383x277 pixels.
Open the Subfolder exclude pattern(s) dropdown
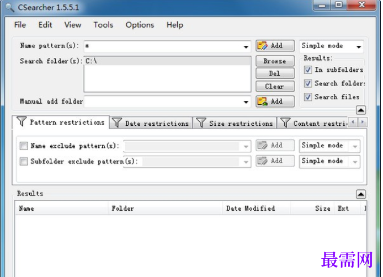tap(246, 162)
